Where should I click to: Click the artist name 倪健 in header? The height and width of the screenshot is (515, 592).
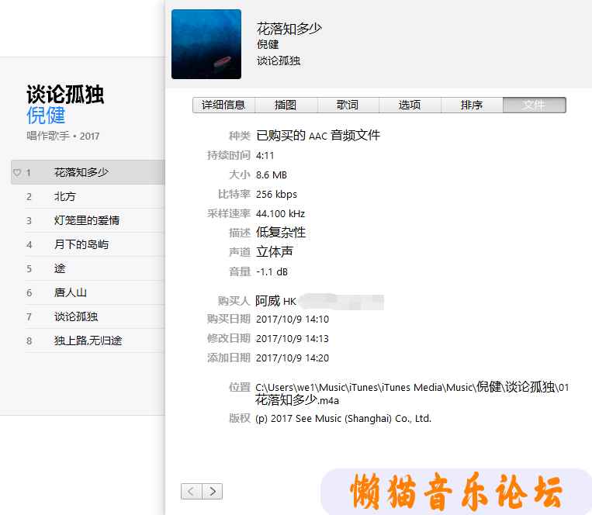tap(268, 44)
